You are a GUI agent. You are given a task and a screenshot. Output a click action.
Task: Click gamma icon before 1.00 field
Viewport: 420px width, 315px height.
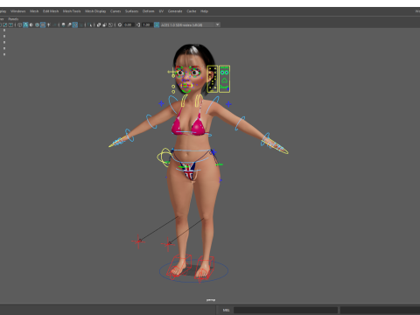pyautogui.click(x=138, y=24)
